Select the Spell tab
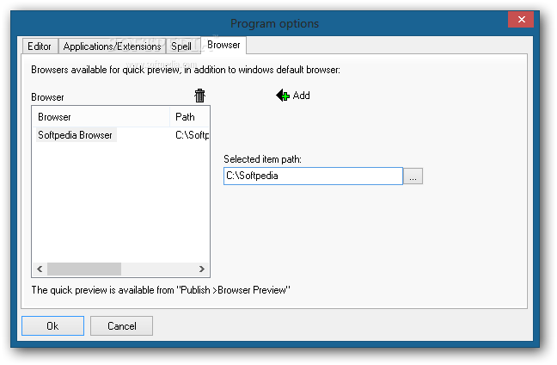Screen dimensions: 557x365 pyautogui.click(x=183, y=46)
